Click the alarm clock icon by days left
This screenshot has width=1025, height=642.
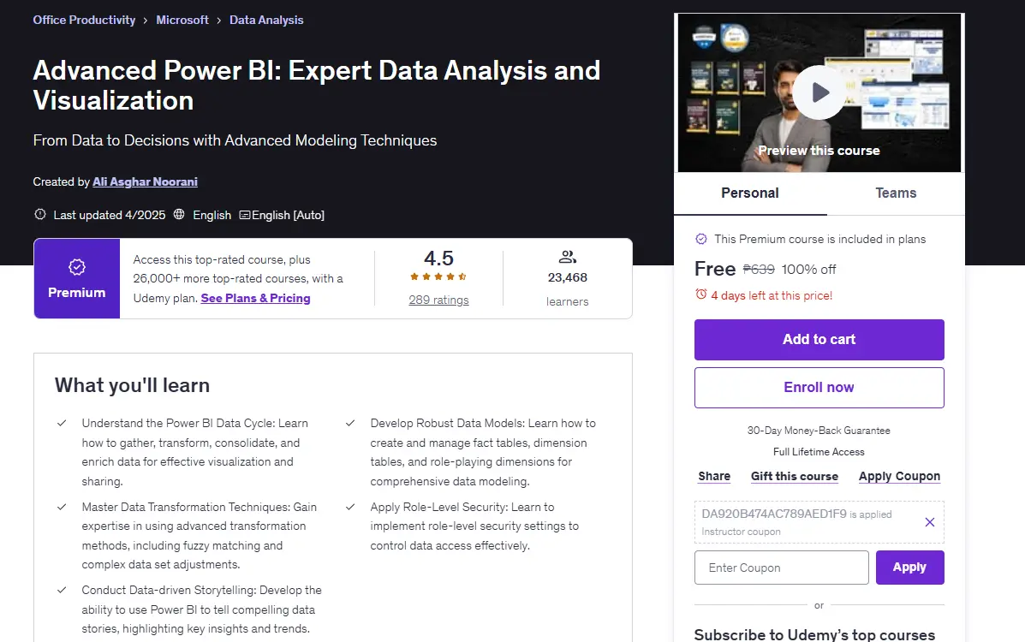(700, 294)
